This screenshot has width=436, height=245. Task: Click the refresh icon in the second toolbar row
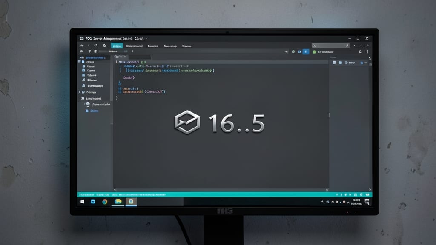point(89,51)
